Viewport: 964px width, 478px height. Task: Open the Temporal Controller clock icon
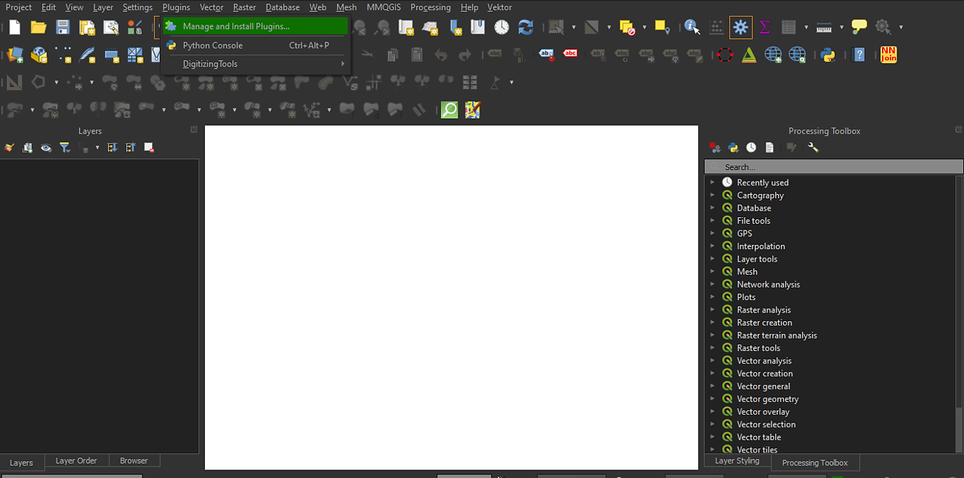(x=502, y=28)
